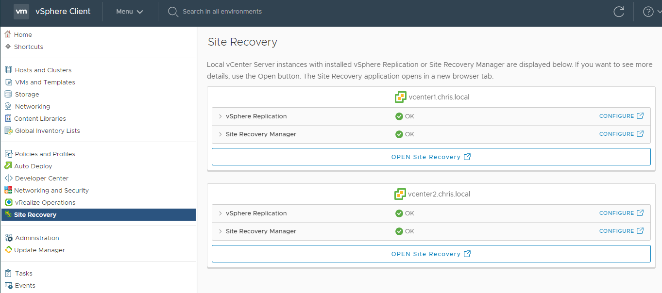Viewport: 662px width, 293px height.
Task: Click the Global Inventory Lists icon
Action: tap(8, 130)
